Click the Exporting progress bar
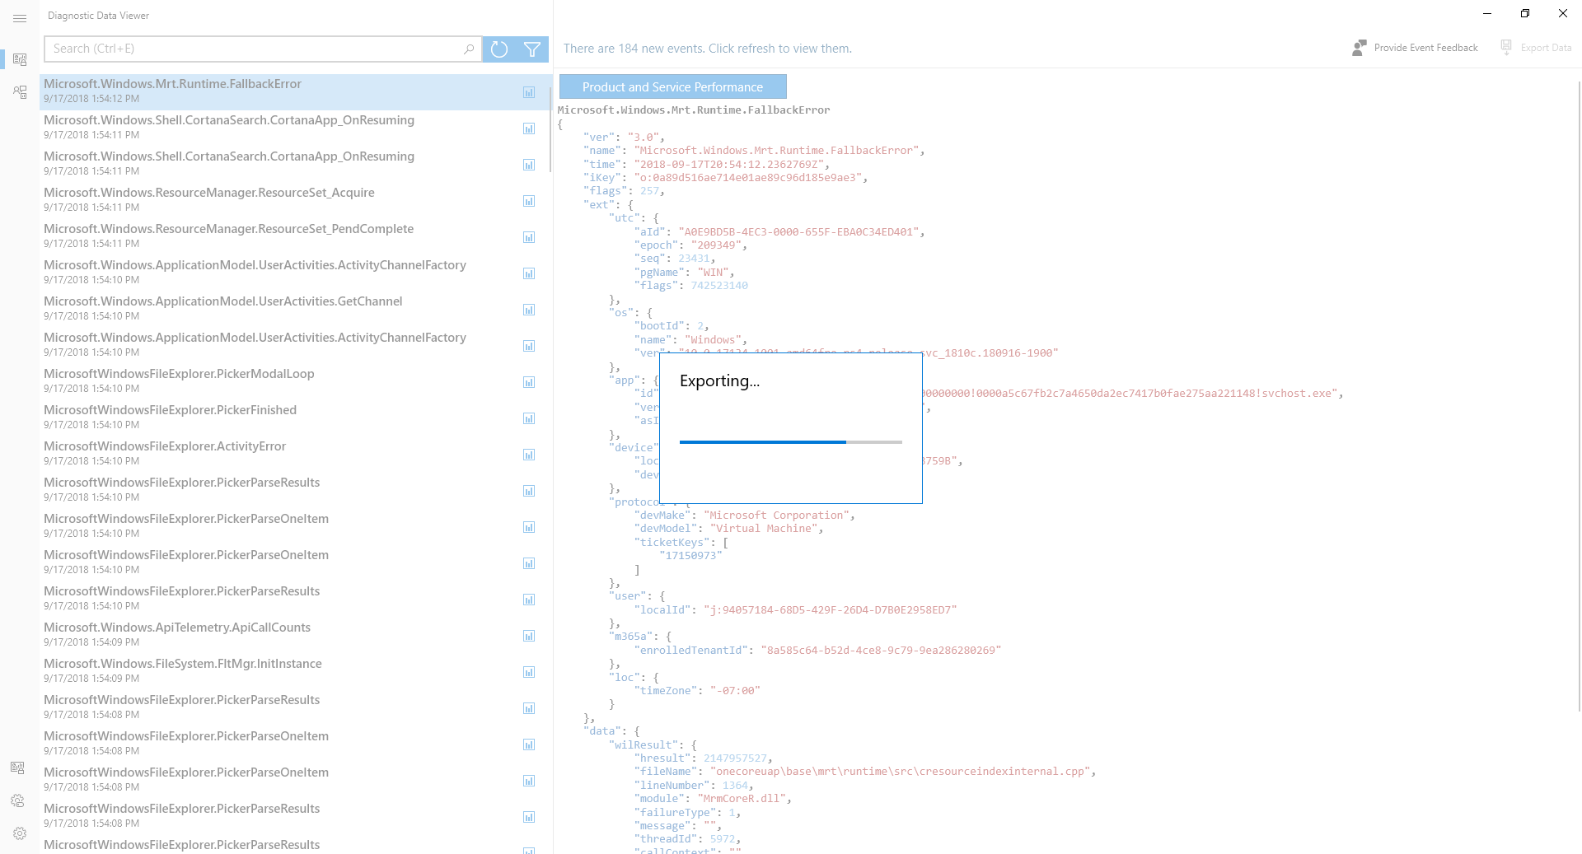Viewport: 1582px width, 854px height. pyautogui.click(x=791, y=442)
